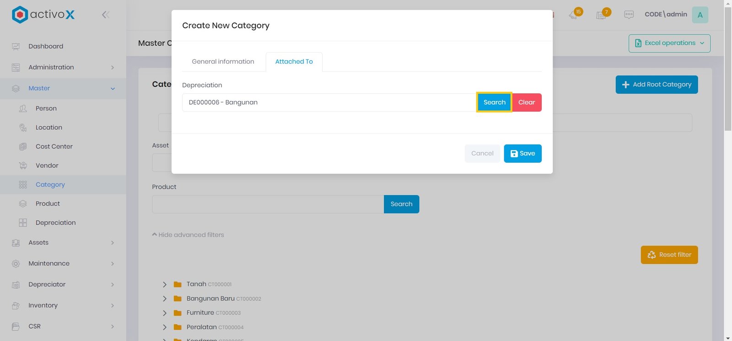Open Depreciation from the Master submenu

[55, 223]
